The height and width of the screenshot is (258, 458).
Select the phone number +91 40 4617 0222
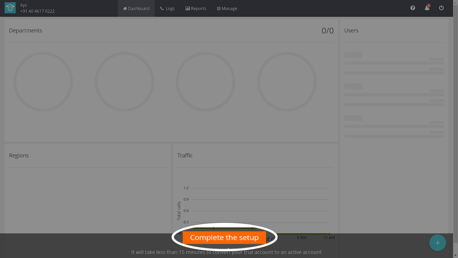pyautogui.click(x=38, y=11)
